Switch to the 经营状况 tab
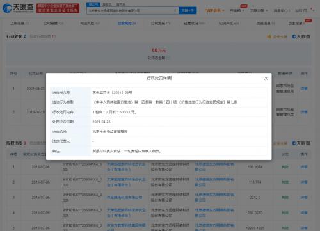The width and height of the screenshot is (320, 231). pyautogui.click(x=195, y=23)
